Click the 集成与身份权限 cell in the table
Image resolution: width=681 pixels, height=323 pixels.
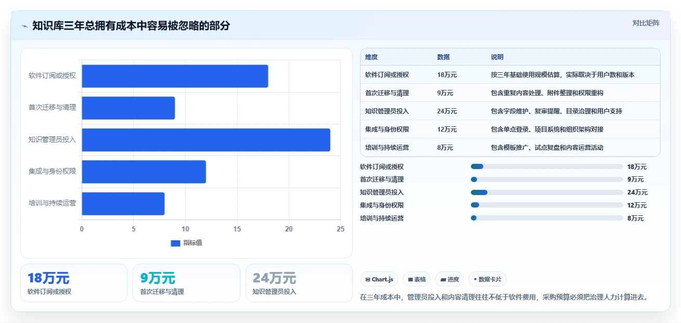[387, 129]
